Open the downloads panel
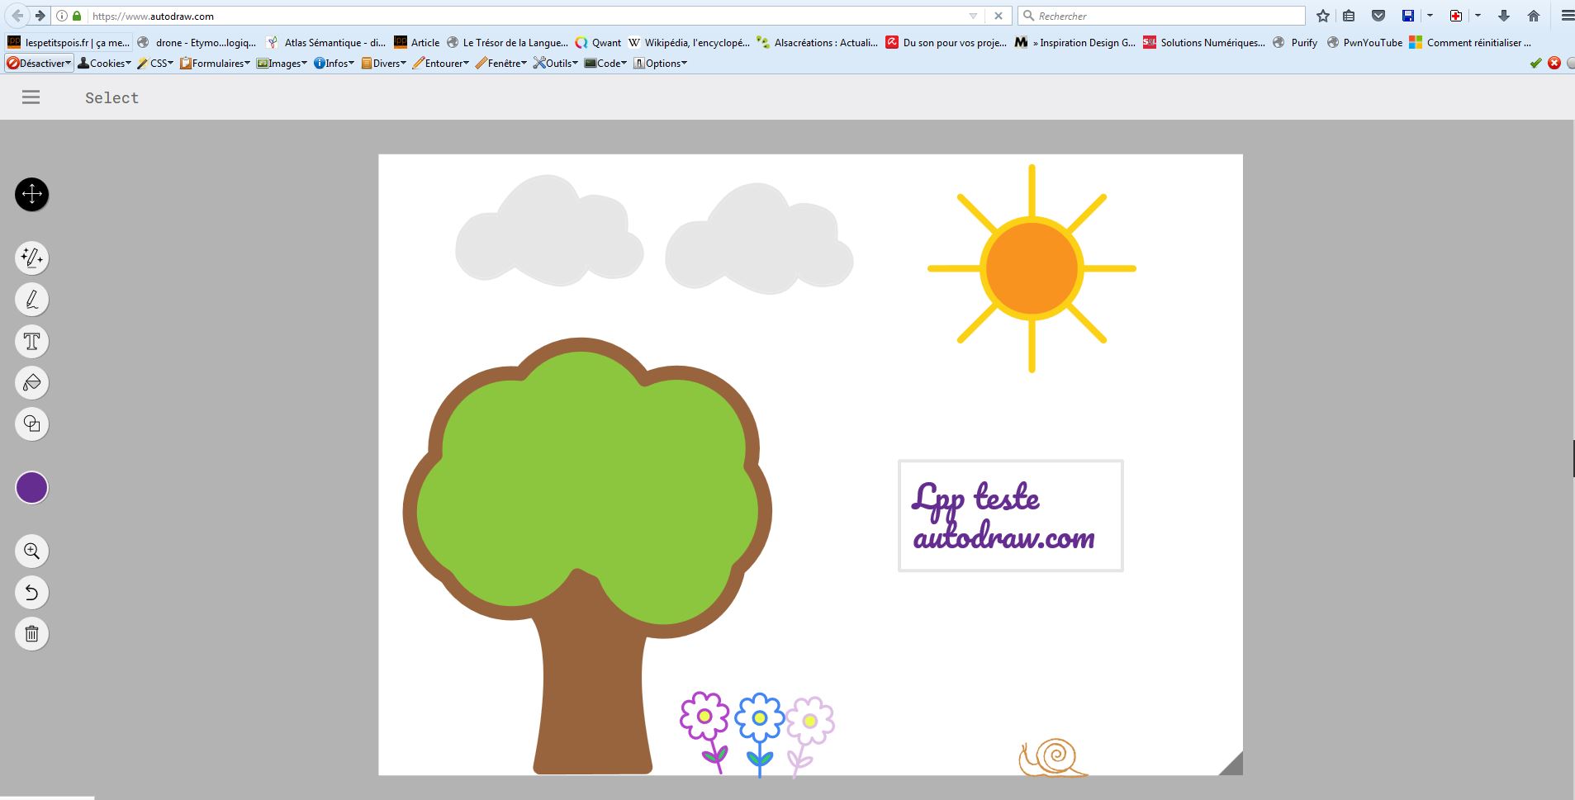1575x800 pixels. pyautogui.click(x=1504, y=16)
